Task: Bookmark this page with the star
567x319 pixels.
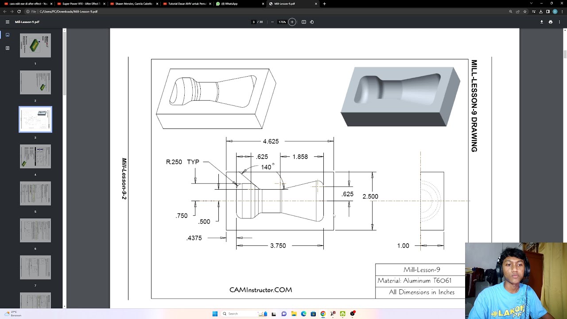Action: [525, 12]
